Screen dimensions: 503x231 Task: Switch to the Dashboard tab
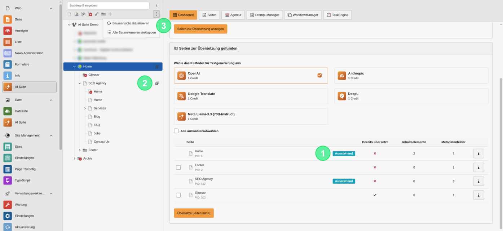(183, 15)
